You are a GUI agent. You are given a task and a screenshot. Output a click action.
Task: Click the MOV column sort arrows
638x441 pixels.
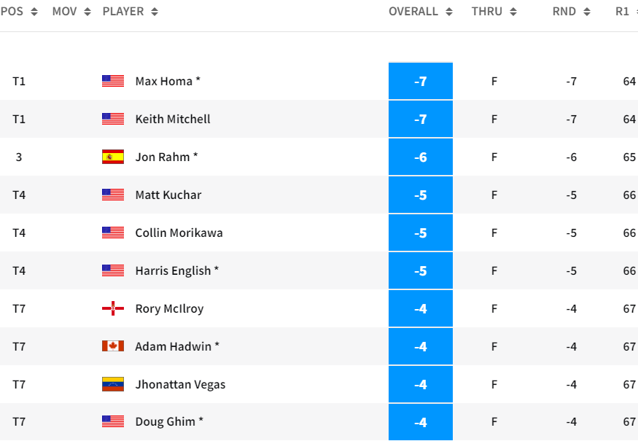pyautogui.click(x=87, y=12)
